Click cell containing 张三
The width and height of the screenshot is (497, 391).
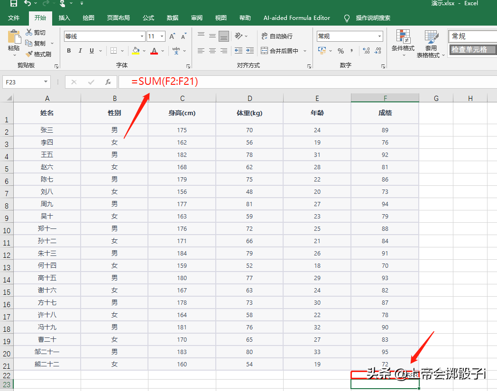(47, 130)
